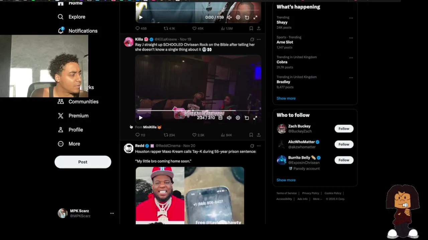Play the Ray J video
428x240 pixels.
(x=141, y=118)
